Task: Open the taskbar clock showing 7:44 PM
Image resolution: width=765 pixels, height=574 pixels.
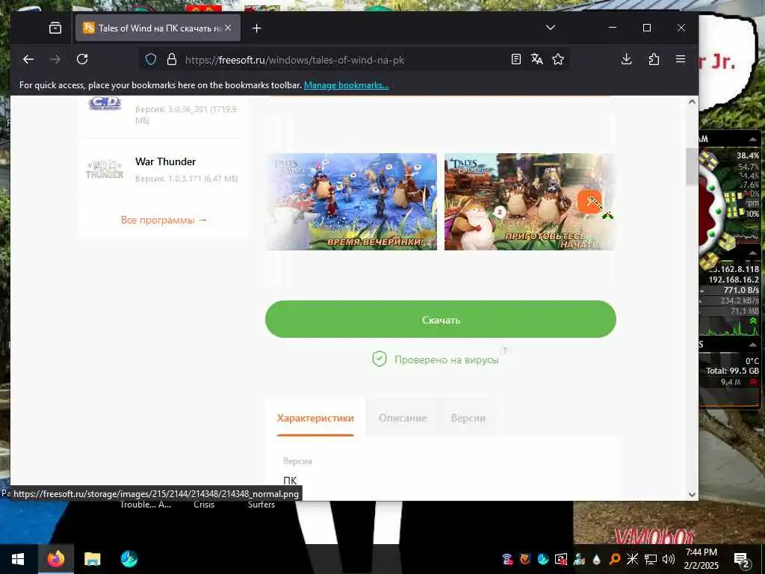Action: point(701,559)
